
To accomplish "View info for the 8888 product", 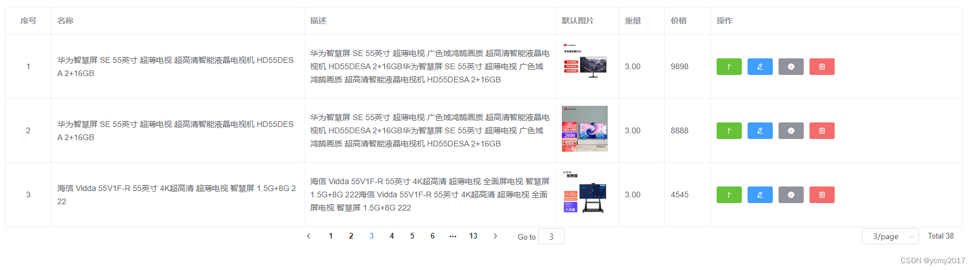I will (x=791, y=131).
